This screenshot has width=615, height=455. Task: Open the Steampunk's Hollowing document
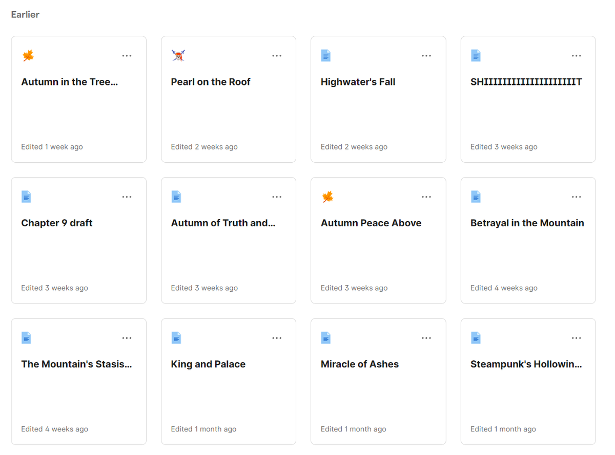(x=526, y=364)
